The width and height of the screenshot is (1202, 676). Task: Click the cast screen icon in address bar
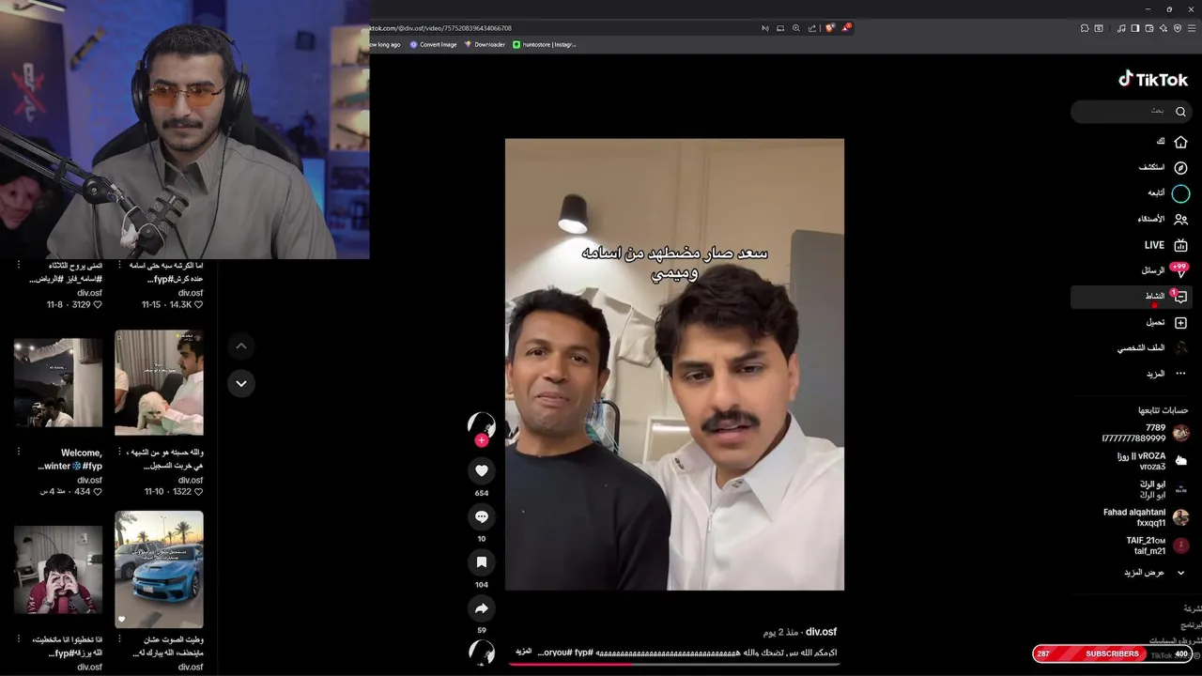[x=780, y=28]
